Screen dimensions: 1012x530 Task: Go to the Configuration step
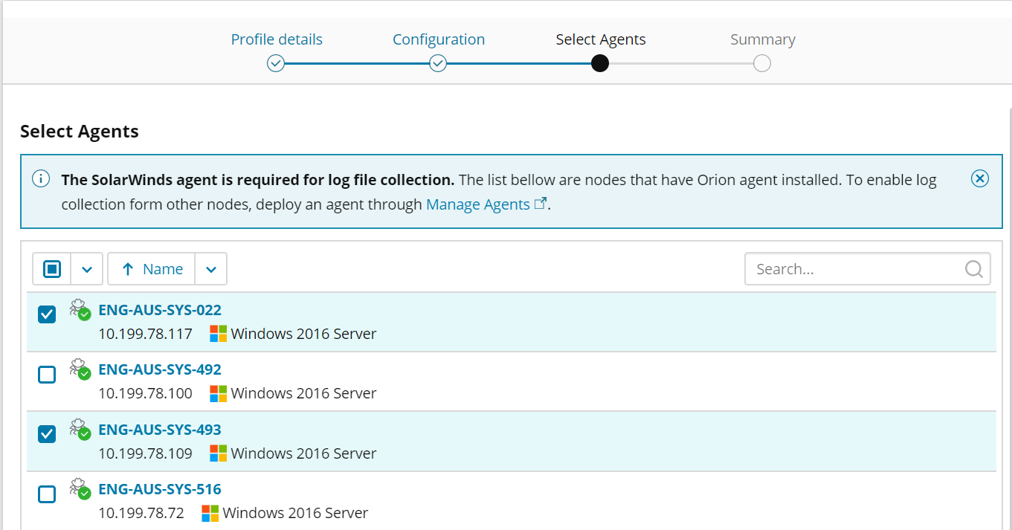(439, 39)
